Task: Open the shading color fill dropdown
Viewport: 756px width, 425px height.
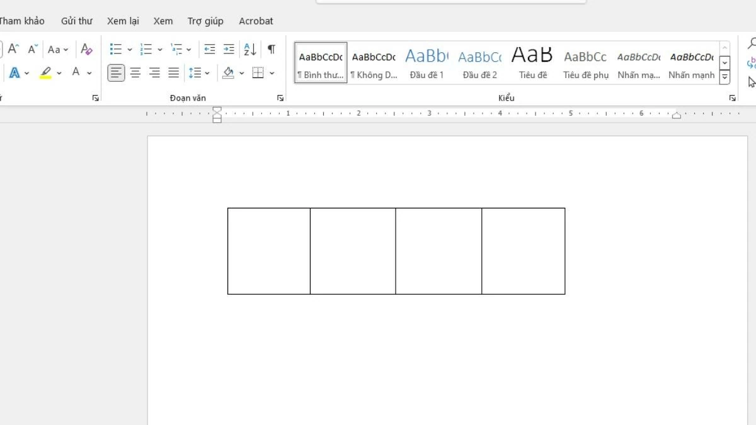Action: [242, 74]
